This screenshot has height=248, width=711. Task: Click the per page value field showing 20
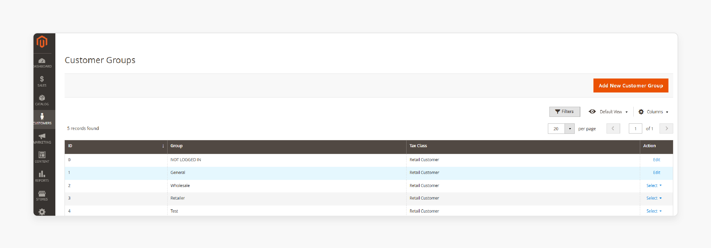[556, 129]
